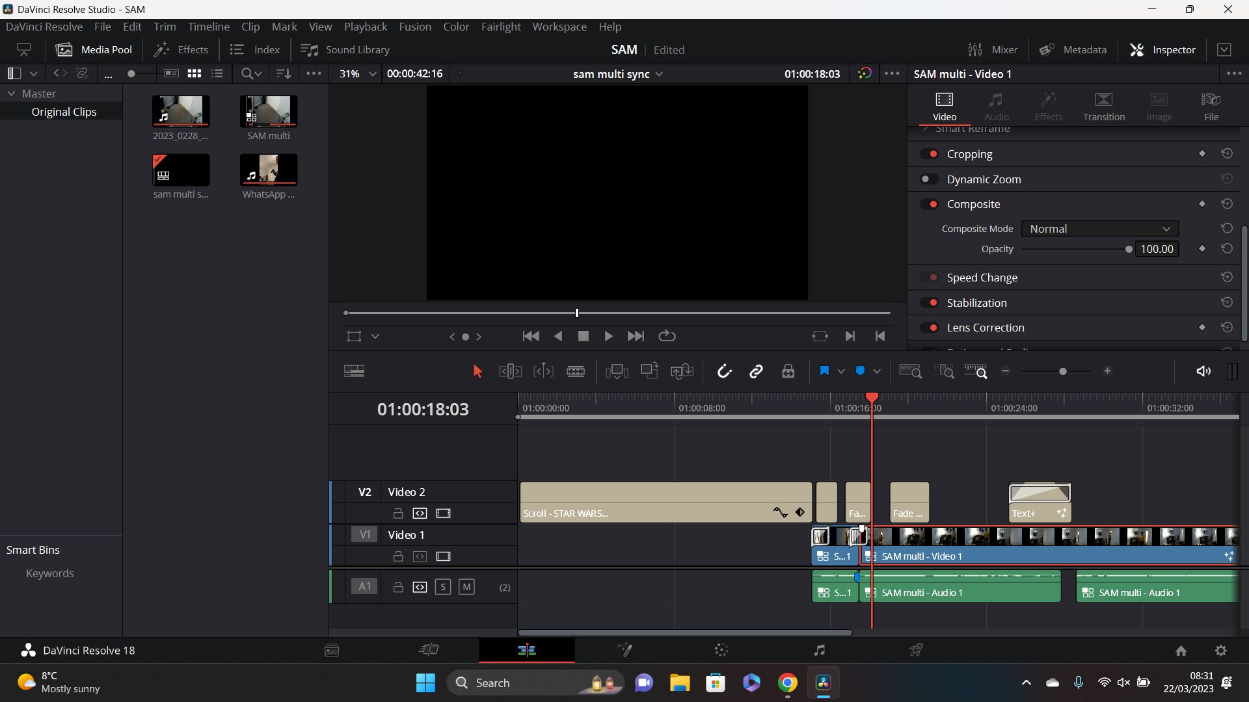The width and height of the screenshot is (1249, 702).
Task: Open the Fairlight page icon
Action: 820,650
